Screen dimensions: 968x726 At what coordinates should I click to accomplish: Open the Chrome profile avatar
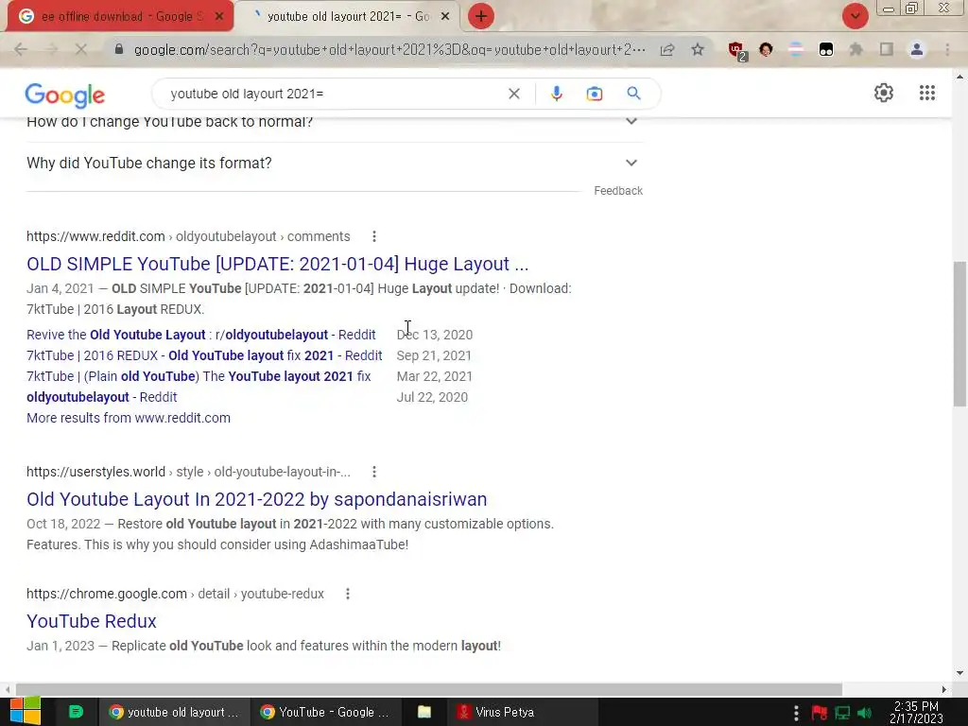pyautogui.click(x=917, y=49)
